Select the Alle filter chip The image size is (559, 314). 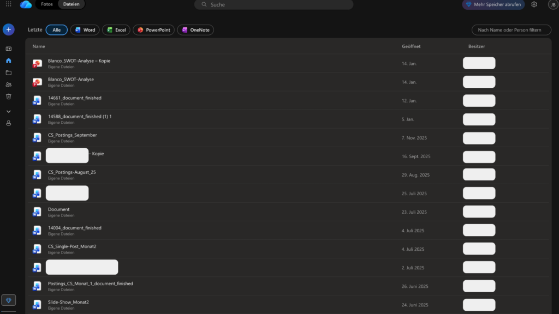(57, 30)
